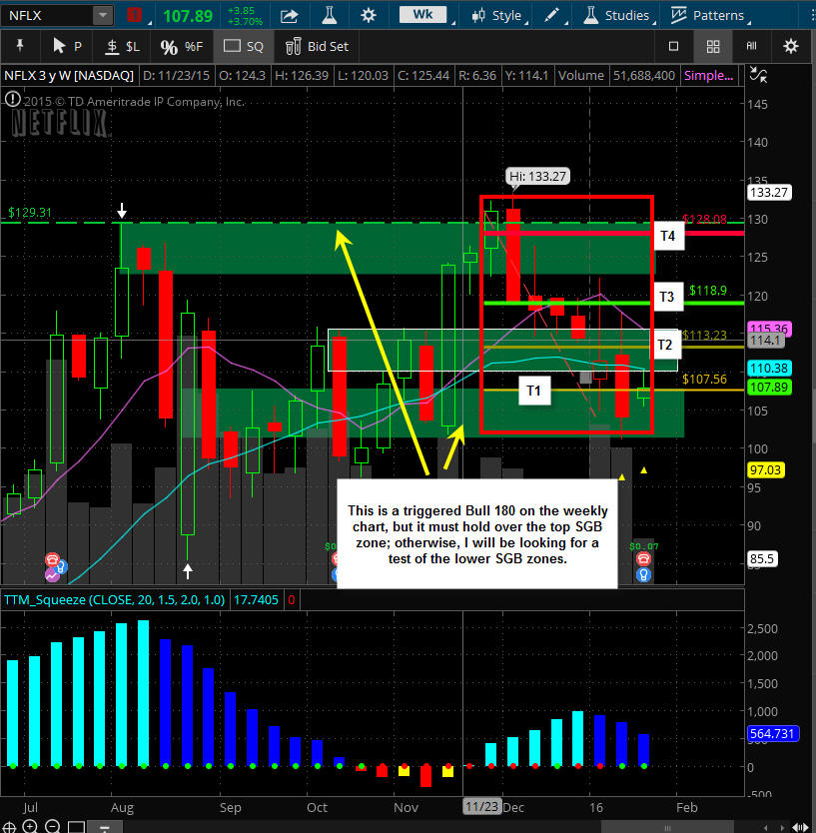Click the $129.31 price level label
This screenshot has width=816, height=833.
pos(30,213)
